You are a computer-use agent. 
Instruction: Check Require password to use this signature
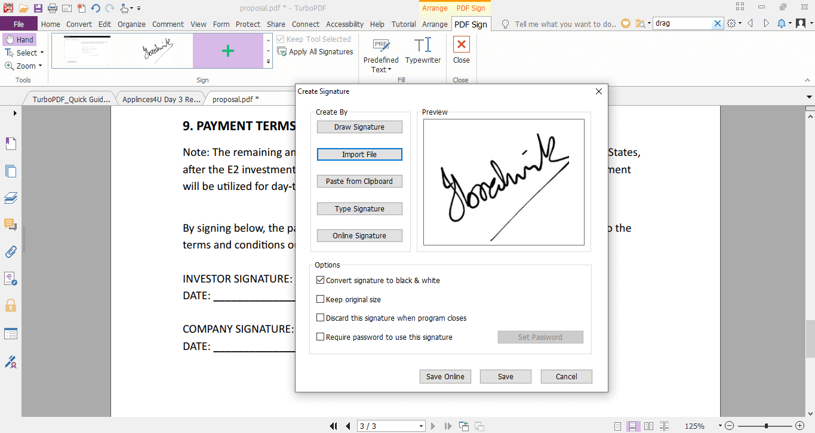[320, 336]
